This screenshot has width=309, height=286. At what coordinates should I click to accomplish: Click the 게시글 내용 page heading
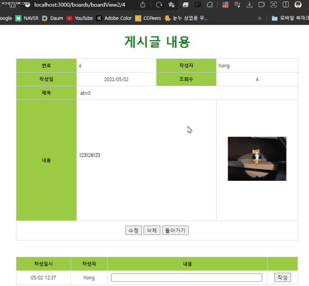click(157, 42)
